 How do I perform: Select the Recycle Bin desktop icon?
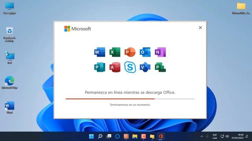(9, 34)
